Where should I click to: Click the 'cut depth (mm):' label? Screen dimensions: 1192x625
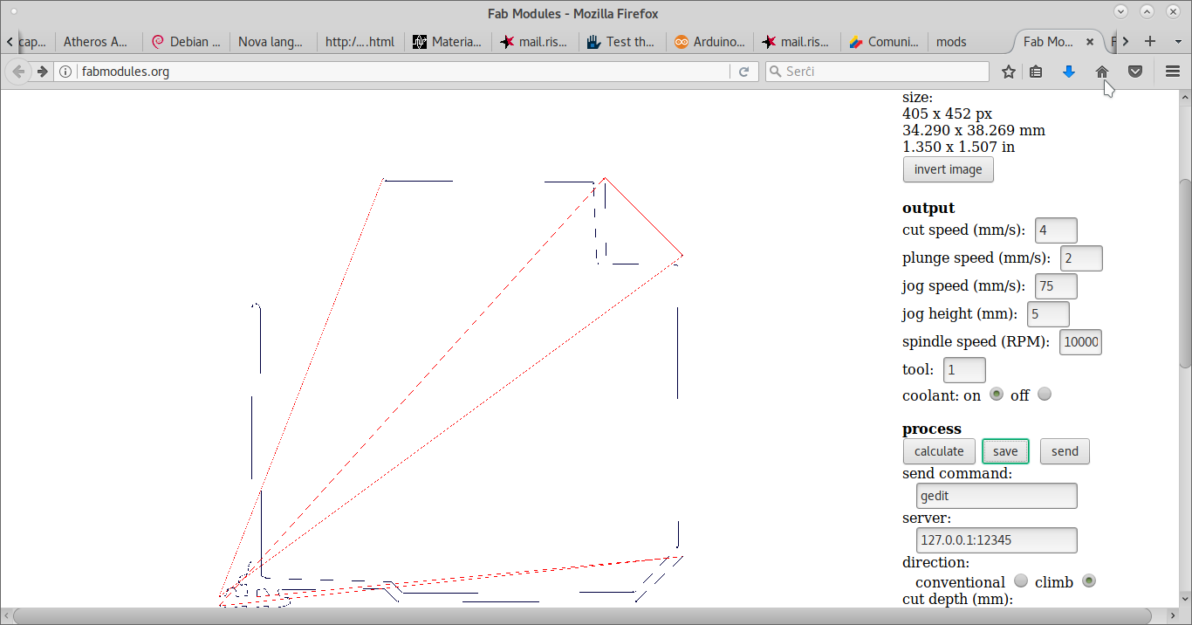point(957,599)
